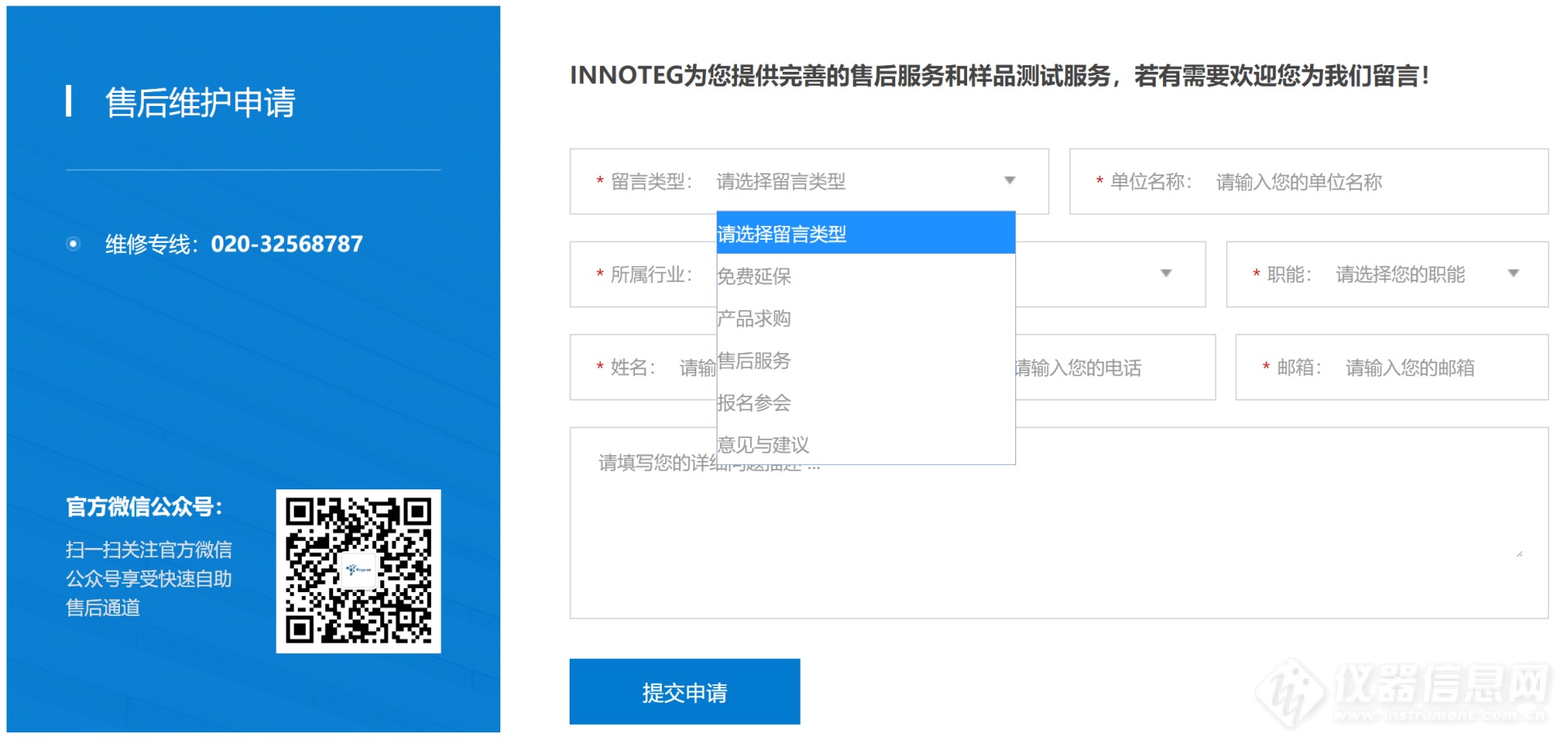Image resolution: width=1567 pixels, height=743 pixels.
Task: Choose 报名参会 from message type list
Action: (x=866, y=403)
